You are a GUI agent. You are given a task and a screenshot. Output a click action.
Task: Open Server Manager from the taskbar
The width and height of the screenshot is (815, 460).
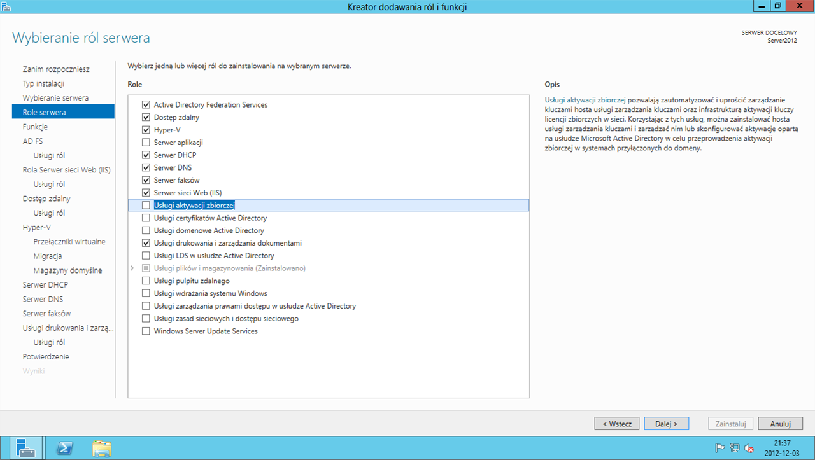[x=26, y=448]
